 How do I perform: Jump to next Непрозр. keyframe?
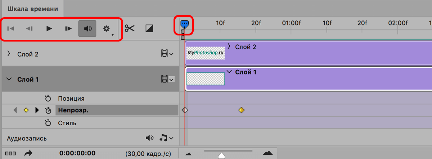coord(37,110)
